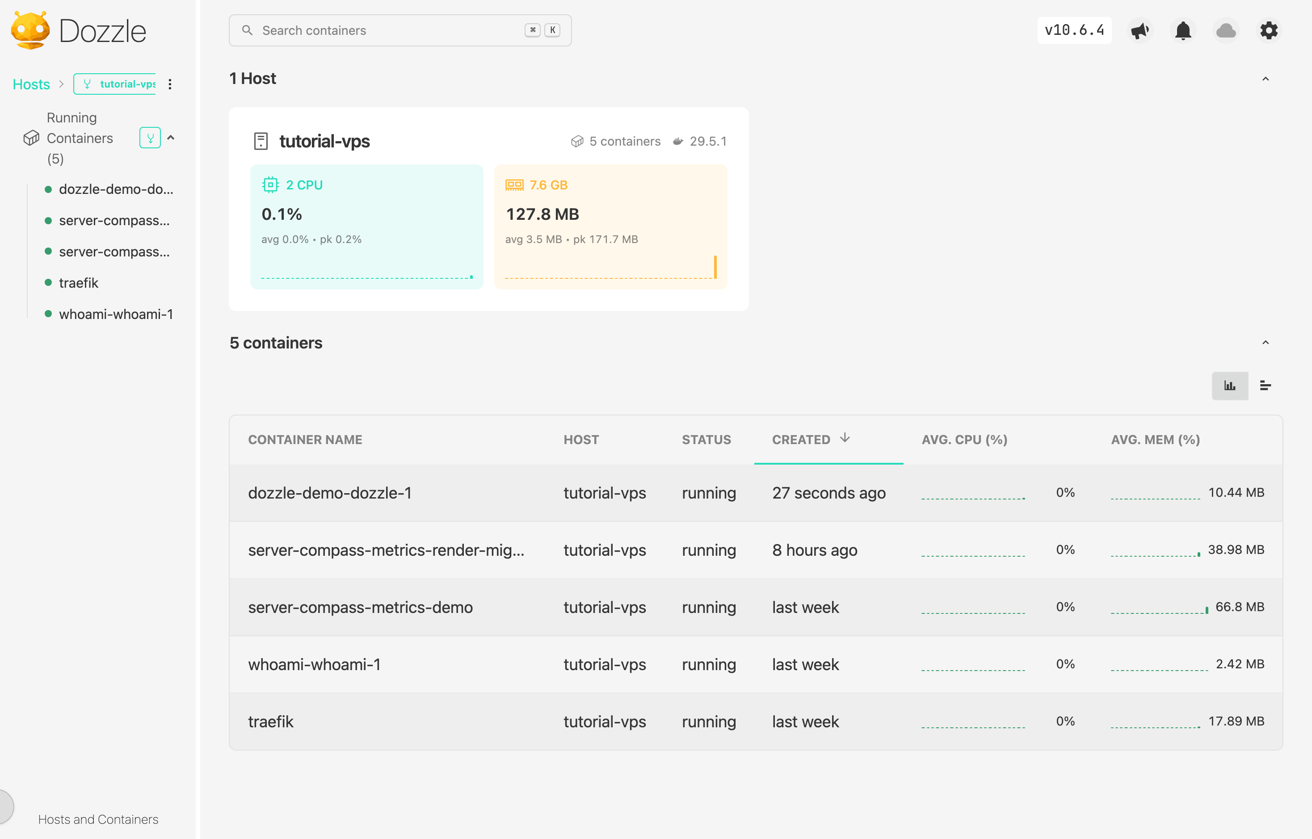Open the three-dot host menu

click(x=170, y=84)
